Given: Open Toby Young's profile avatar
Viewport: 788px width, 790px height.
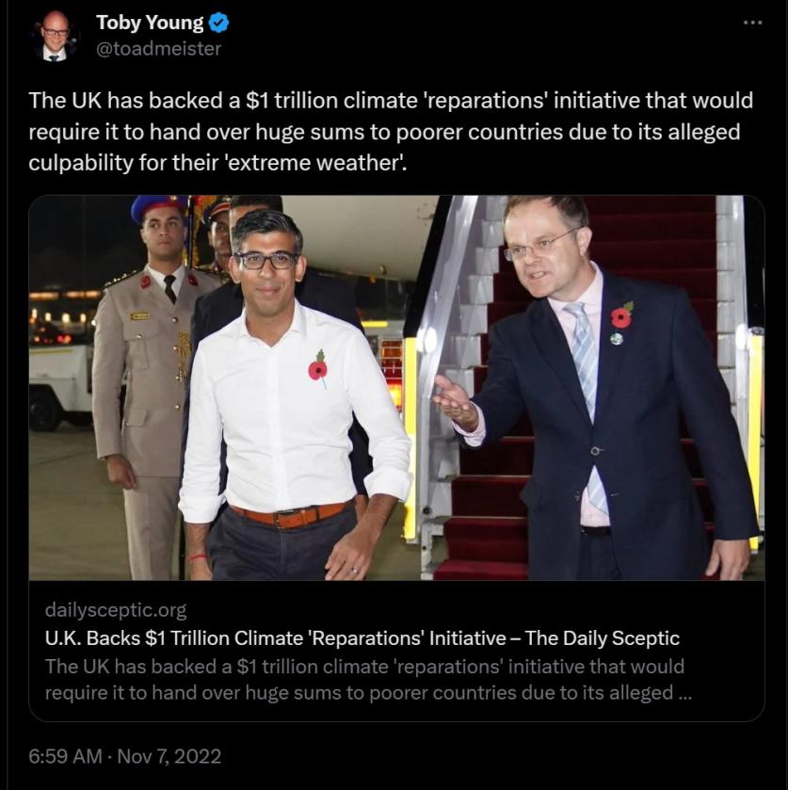Looking at the screenshot, I should (x=54, y=37).
